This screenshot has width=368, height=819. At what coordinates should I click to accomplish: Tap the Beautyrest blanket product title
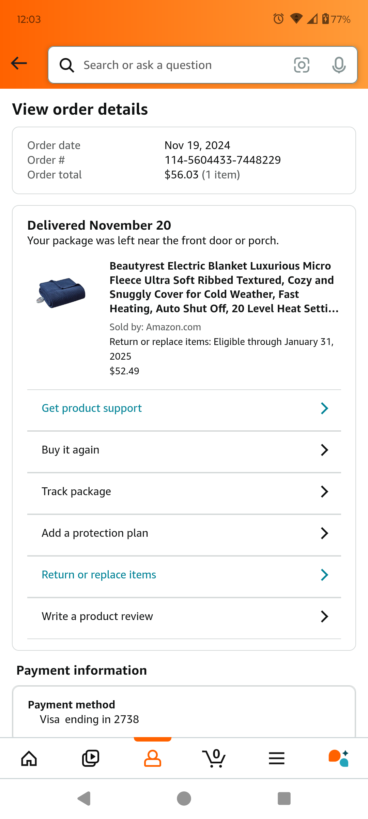click(x=224, y=287)
